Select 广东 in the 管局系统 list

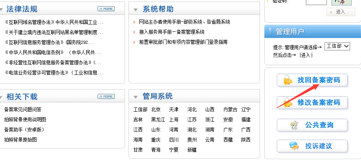(x=228, y=130)
